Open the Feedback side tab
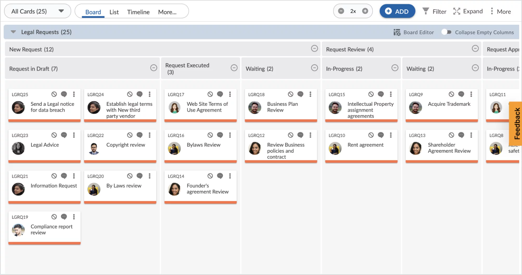 coord(517,124)
